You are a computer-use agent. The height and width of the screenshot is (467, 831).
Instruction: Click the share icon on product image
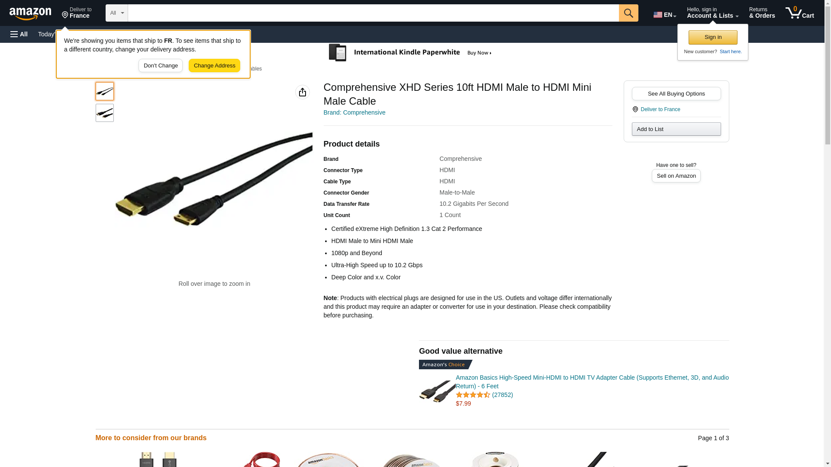point(303,92)
